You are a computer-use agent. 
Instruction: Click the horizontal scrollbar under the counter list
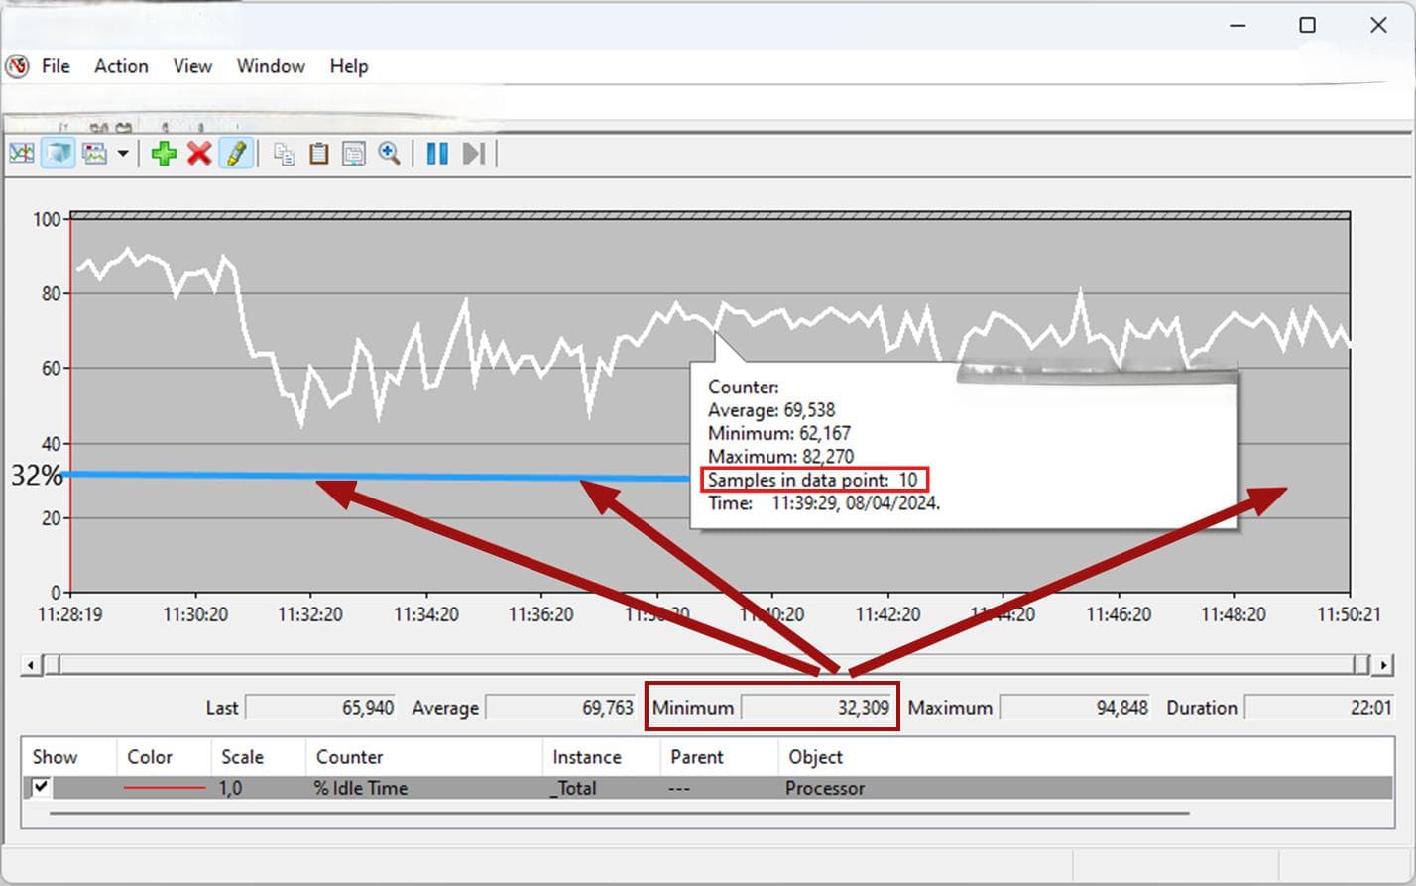(x=619, y=814)
